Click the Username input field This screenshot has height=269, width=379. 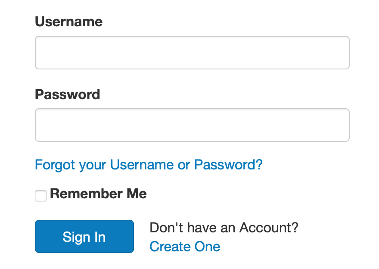tap(192, 53)
